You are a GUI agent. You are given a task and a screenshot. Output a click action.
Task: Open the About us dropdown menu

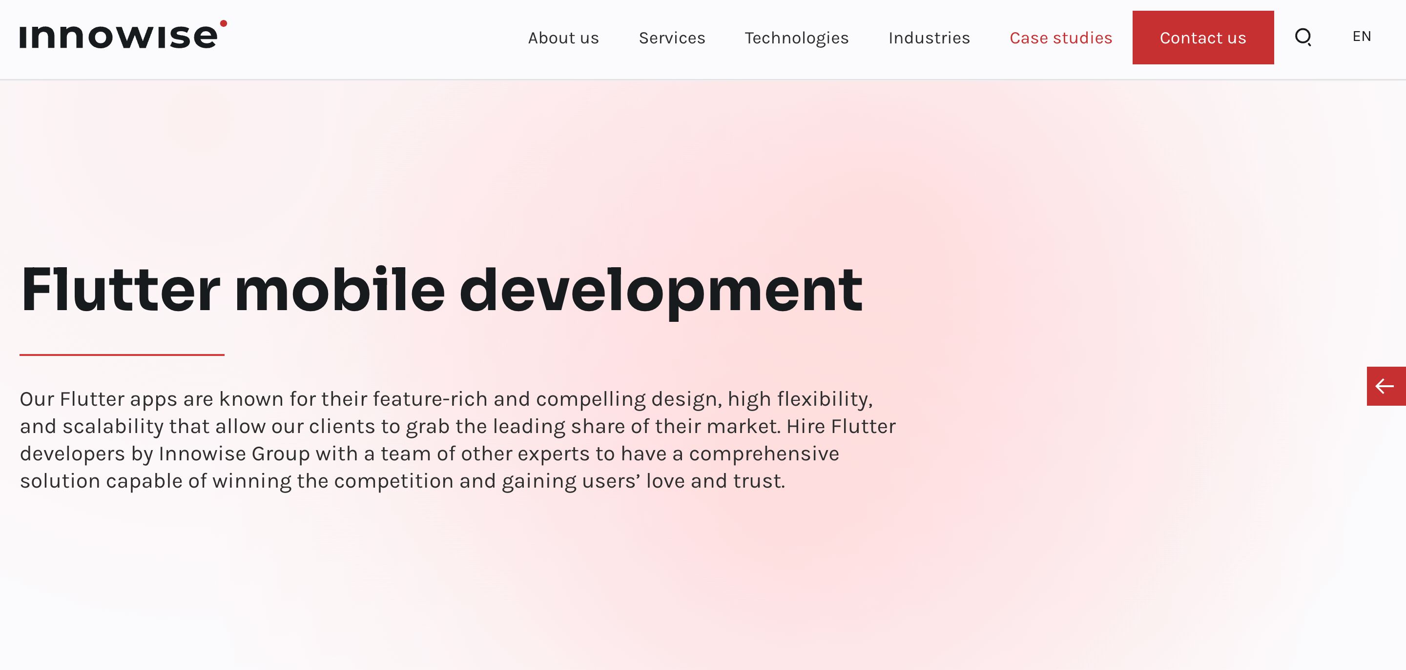pyautogui.click(x=563, y=38)
